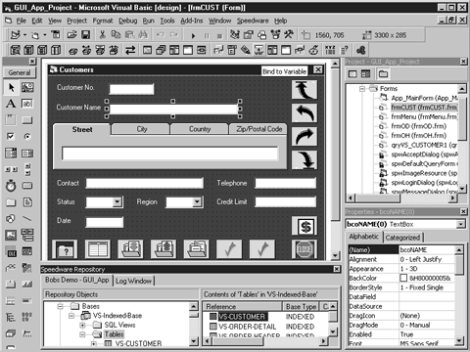Select the OptionButton control tool

pos(27,136)
